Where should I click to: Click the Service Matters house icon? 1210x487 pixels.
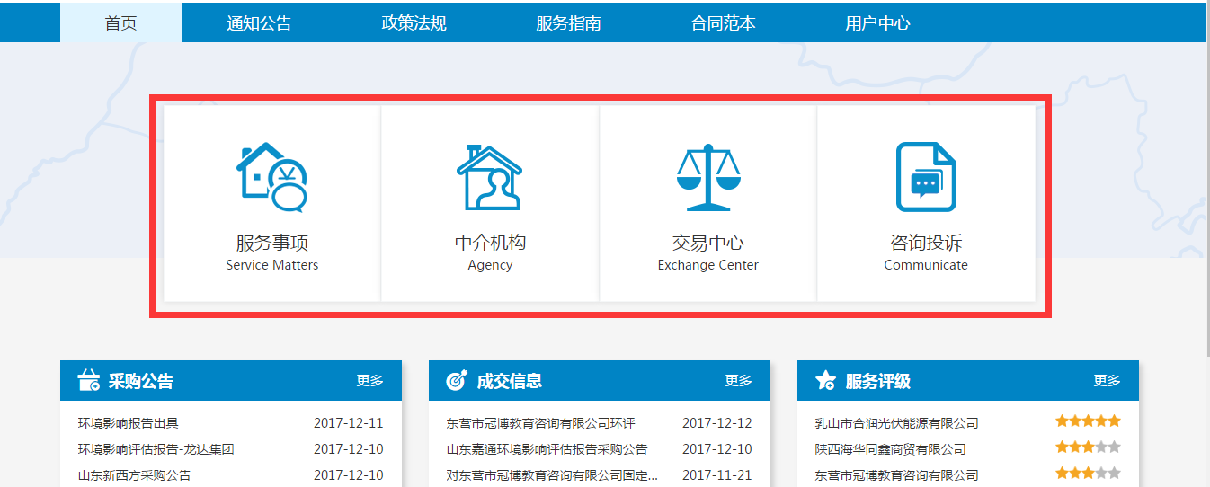coord(271,177)
